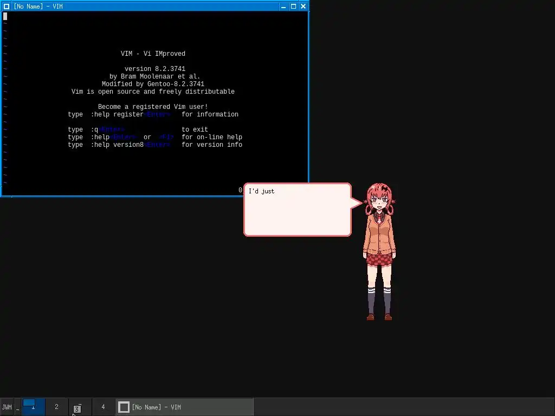Click the show desktop button beside JWM

coord(17,407)
